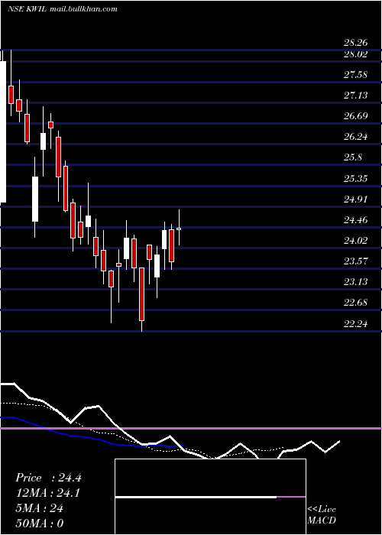Click the 23.57 price level label
Screen dimensions: 382x535
[x=355, y=261]
